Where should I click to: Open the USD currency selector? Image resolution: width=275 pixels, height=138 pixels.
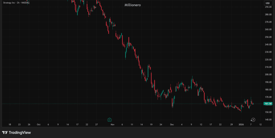point(267,3)
